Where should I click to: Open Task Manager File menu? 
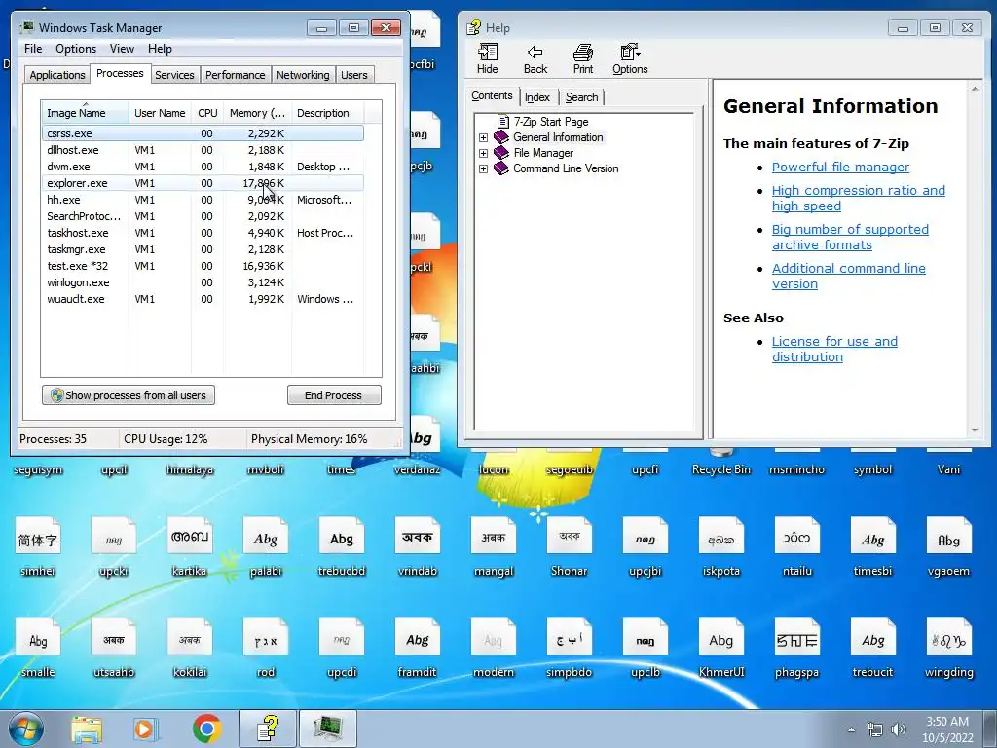33,49
